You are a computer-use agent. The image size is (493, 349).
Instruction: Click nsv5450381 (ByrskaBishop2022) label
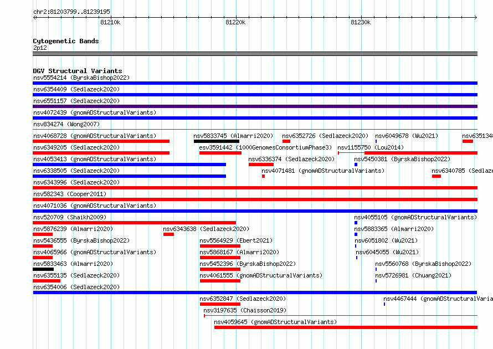pyautogui.click(x=402, y=159)
